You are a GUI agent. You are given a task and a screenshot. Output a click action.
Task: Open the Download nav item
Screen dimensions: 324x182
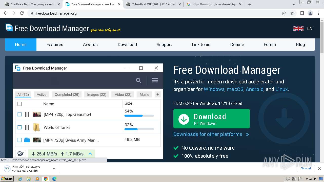[127, 44]
